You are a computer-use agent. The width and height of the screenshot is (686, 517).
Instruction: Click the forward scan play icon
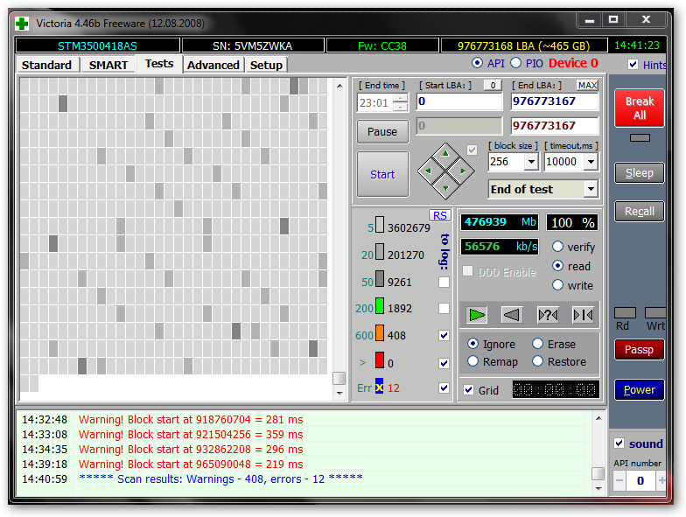(477, 315)
